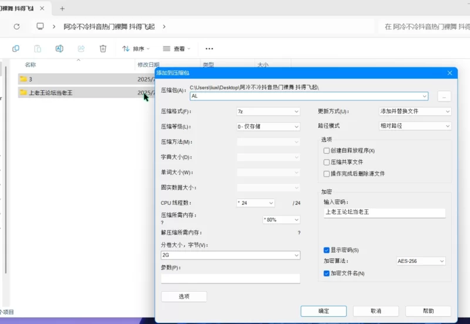Enable the 压缩共享文件 checkbox

(327, 163)
